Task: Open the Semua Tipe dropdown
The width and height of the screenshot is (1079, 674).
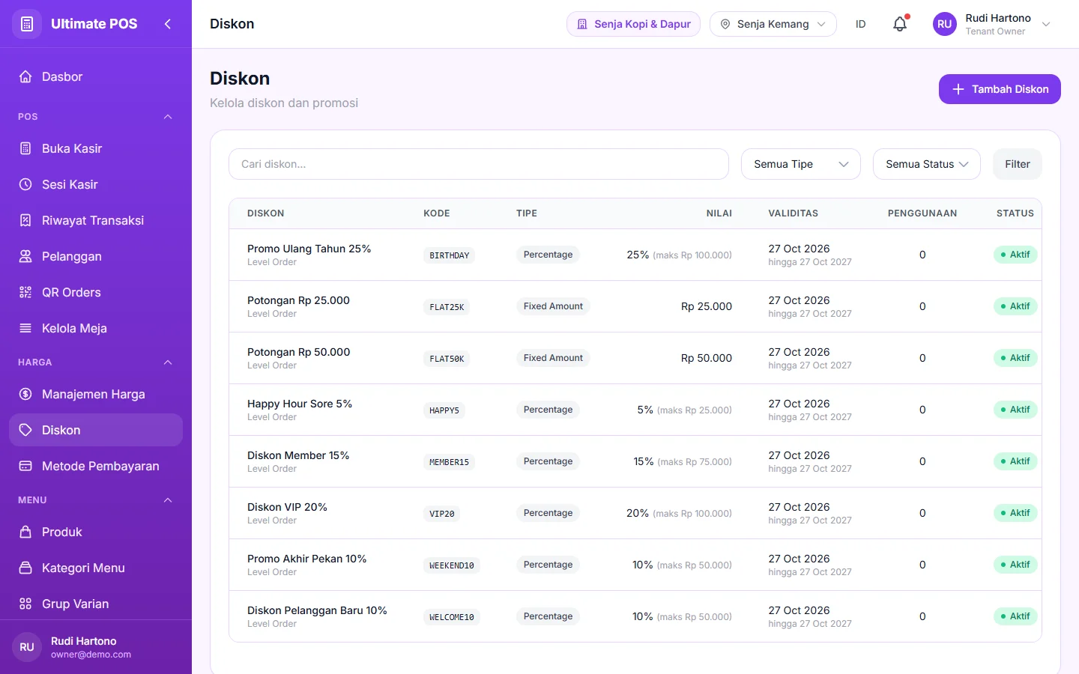Action: pos(801,164)
